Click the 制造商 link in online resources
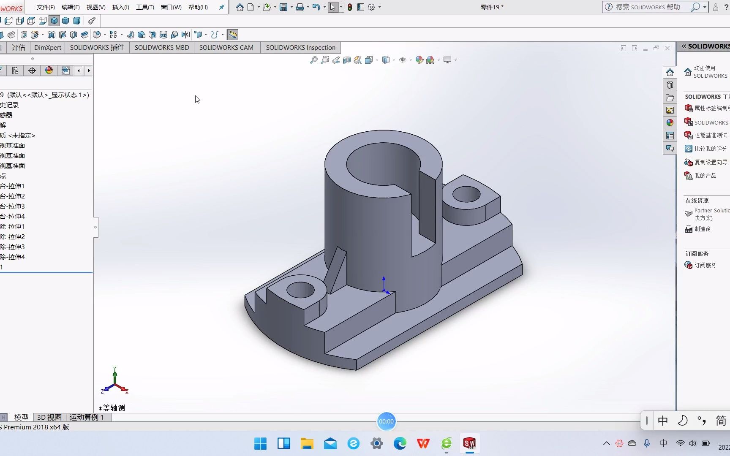 [702, 229]
